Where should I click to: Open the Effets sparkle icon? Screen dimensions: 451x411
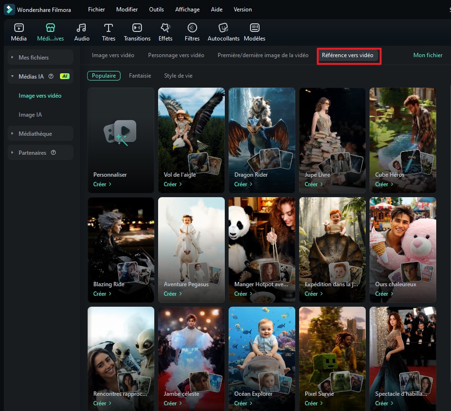pyautogui.click(x=165, y=28)
